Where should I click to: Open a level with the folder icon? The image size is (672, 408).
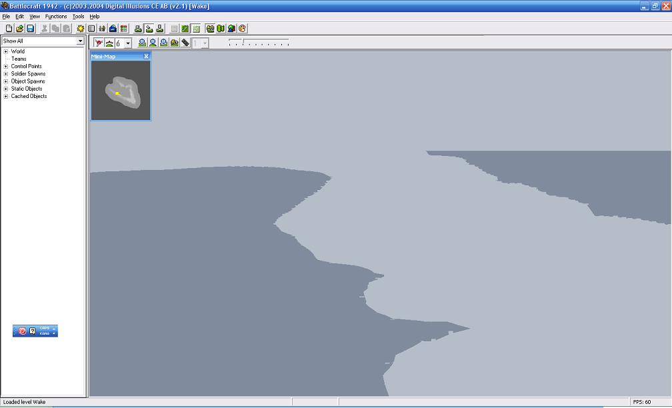(20, 29)
